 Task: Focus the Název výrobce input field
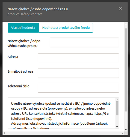[84, 42]
